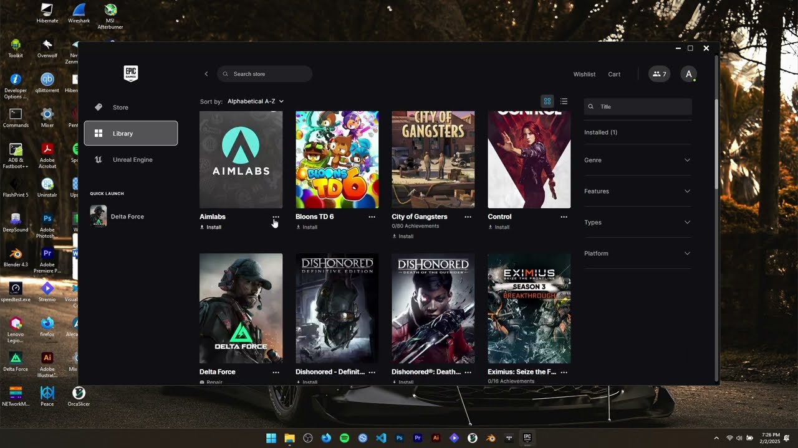
Task: Open the Wishlist link
Action: [584, 74]
